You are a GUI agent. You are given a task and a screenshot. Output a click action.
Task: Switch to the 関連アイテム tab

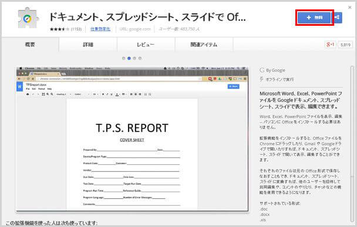click(x=204, y=45)
